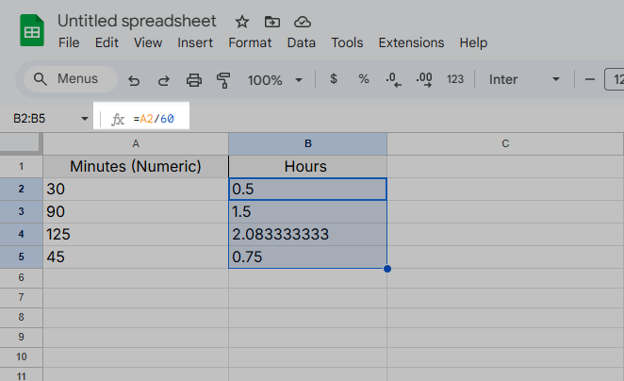
Task: Open the Format menu
Action: pyautogui.click(x=250, y=42)
